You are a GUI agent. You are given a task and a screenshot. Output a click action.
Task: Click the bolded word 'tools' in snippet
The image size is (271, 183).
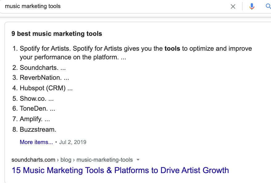(x=172, y=49)
